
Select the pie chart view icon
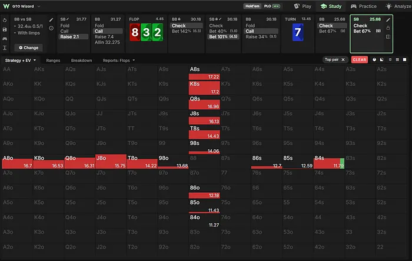(x=374, y=60)
